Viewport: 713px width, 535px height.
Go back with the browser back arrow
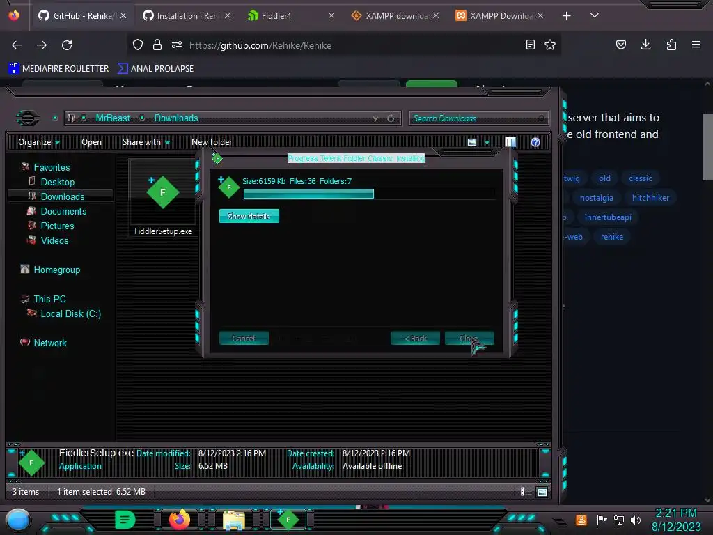[17, 45]
